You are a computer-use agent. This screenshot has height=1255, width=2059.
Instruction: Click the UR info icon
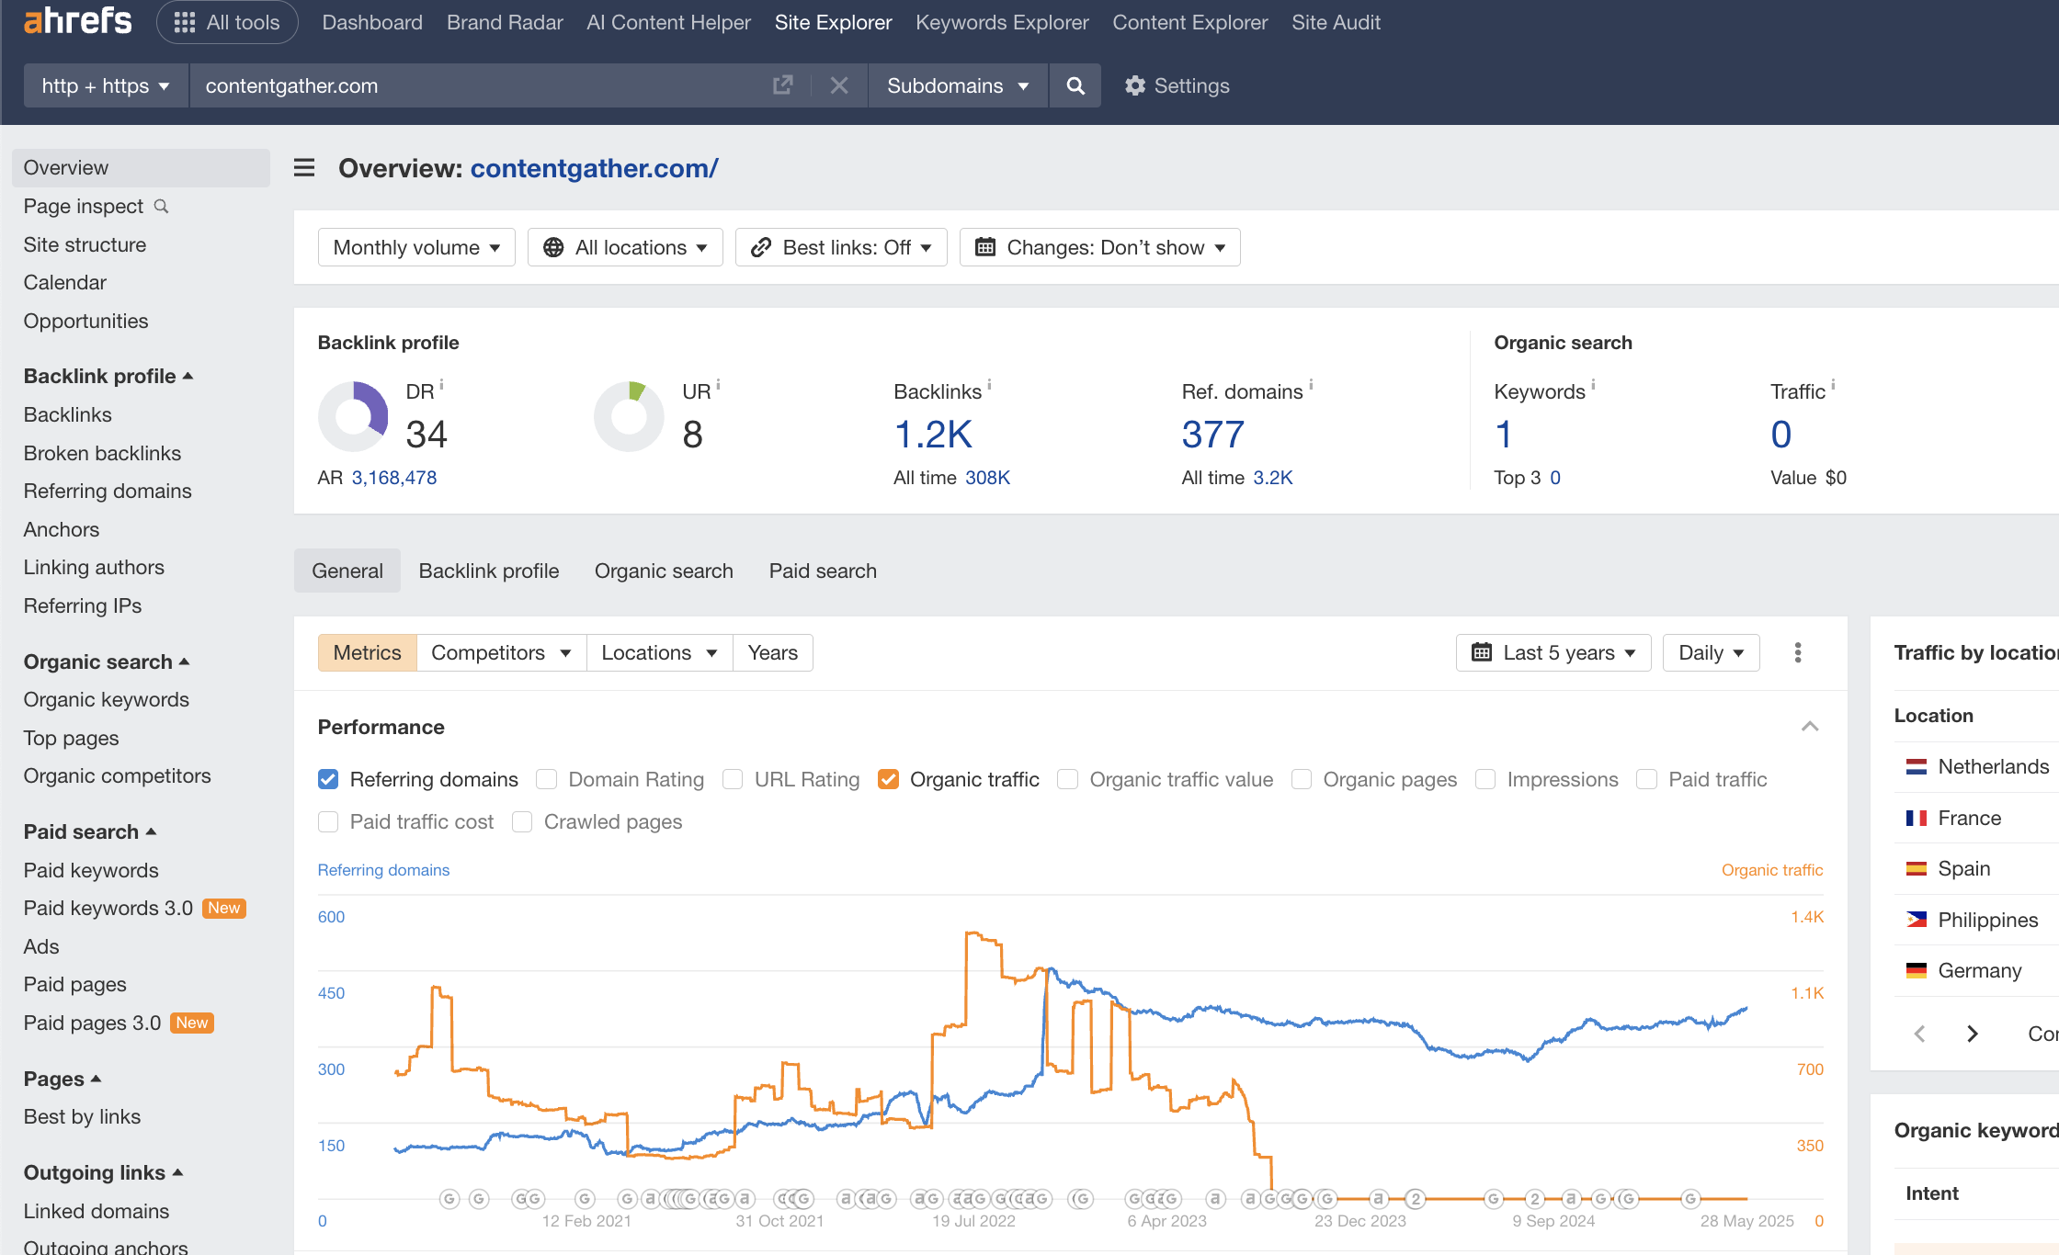click(x=719, y=384)
